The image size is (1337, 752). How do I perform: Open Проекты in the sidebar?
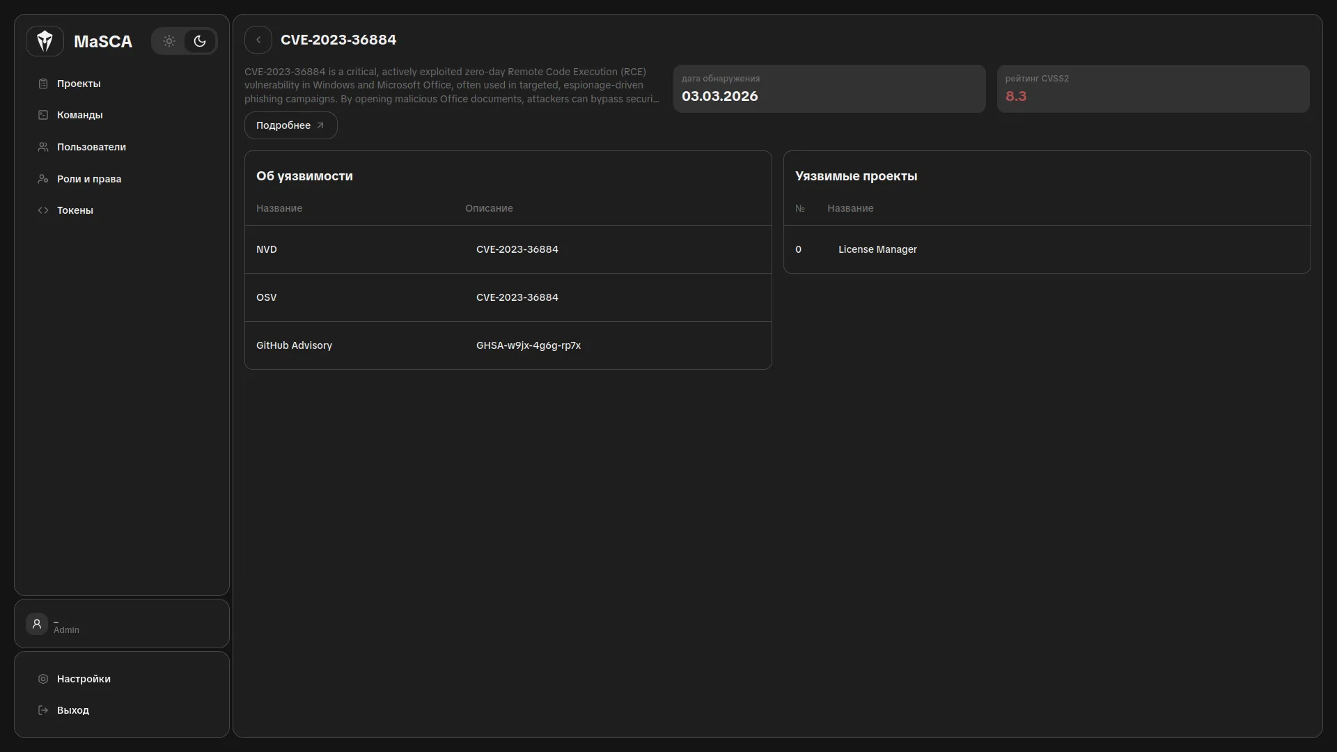[78, 84]
